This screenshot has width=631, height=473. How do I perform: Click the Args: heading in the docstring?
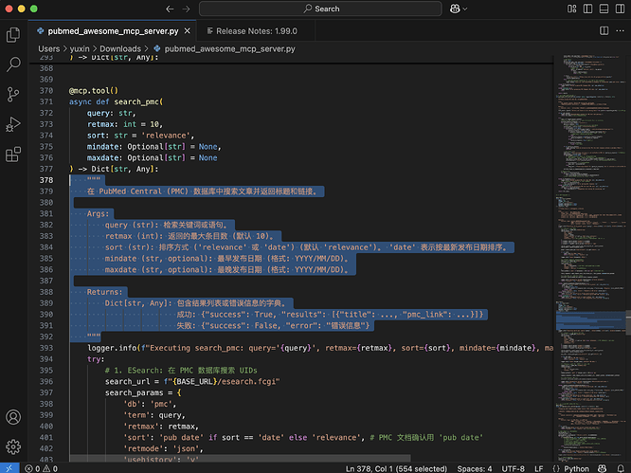99,214
